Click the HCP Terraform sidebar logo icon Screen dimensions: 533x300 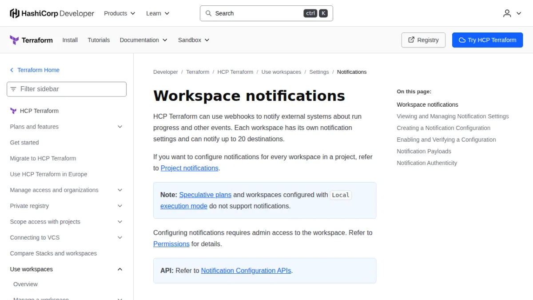(13, 111)
